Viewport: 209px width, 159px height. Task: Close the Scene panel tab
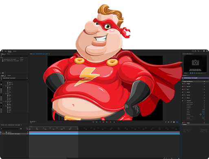coord(49,54)
